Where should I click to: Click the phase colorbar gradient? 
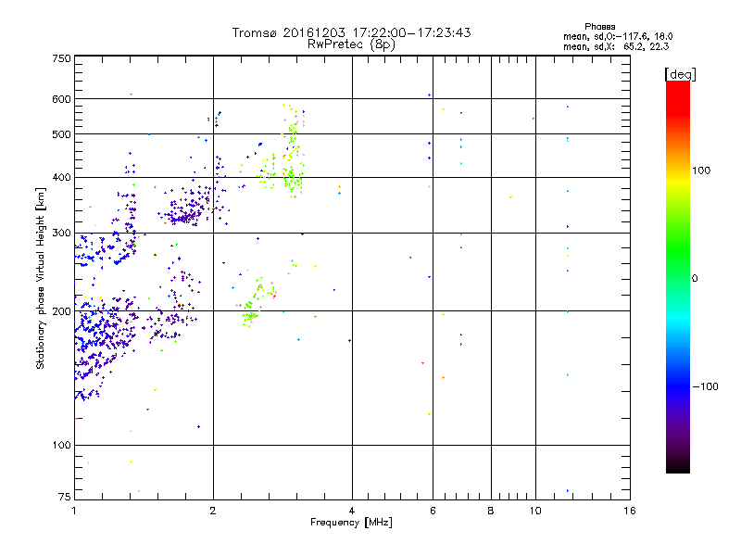click(x=678, y=276)
